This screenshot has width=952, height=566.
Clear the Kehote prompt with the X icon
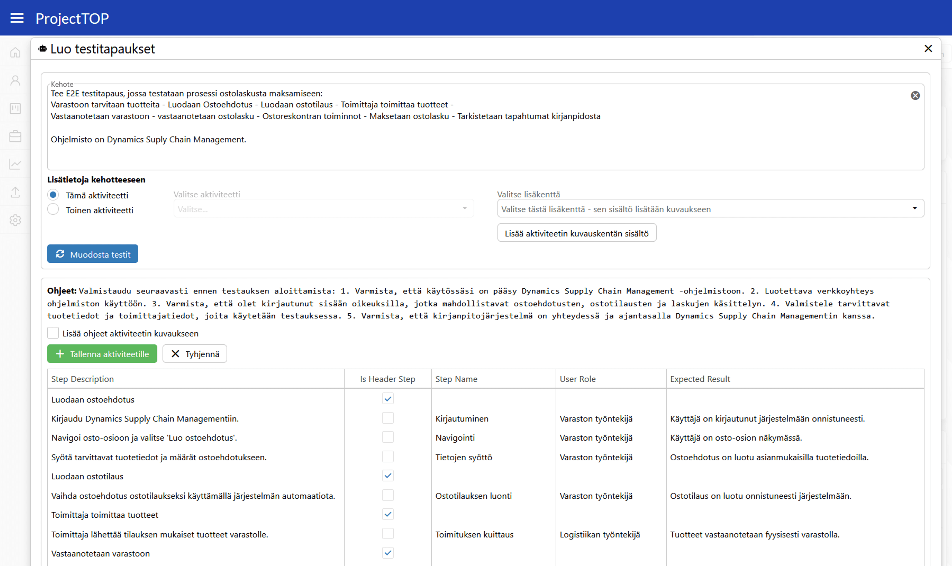point(915,95)
